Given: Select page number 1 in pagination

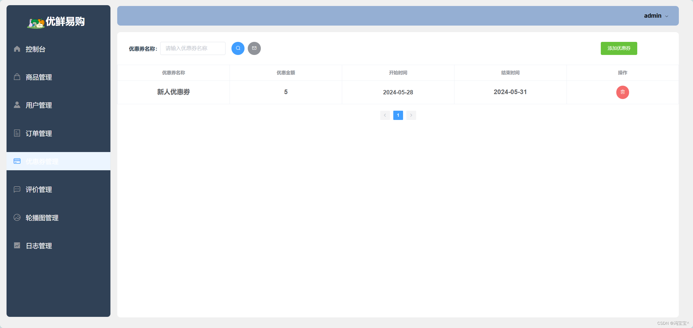Looking at the screenshot, I should pyautogui.click(x=398, y=115).
